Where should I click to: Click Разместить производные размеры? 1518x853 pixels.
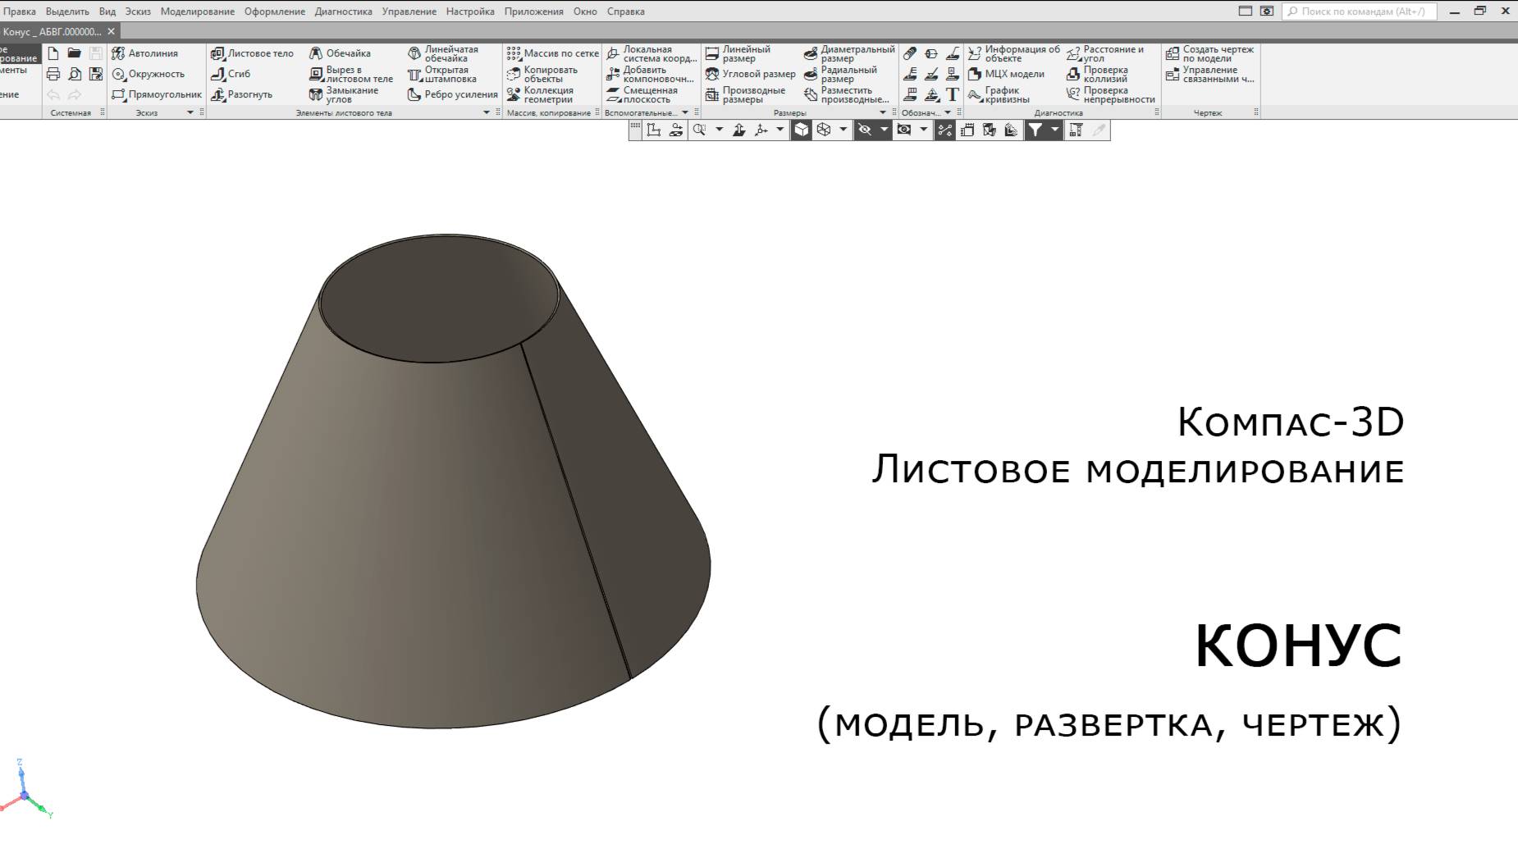click(x=846, y=94)
